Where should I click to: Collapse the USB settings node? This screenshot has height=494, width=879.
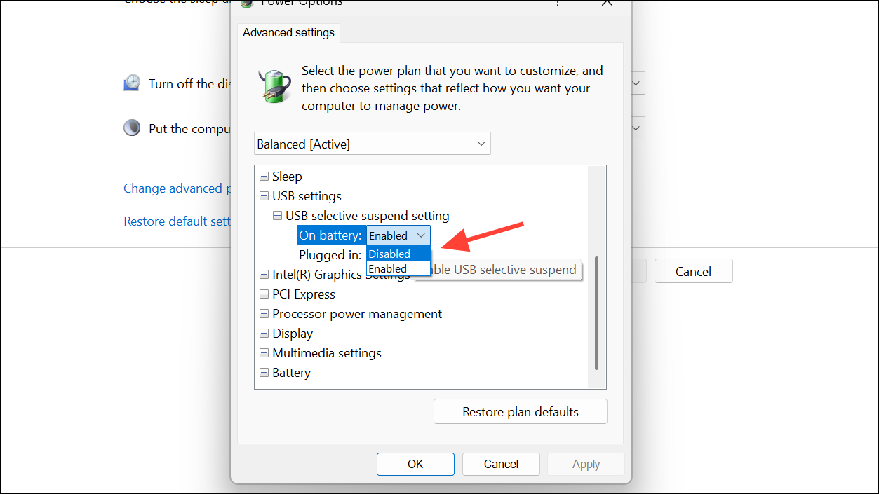(x=264, y=196)
